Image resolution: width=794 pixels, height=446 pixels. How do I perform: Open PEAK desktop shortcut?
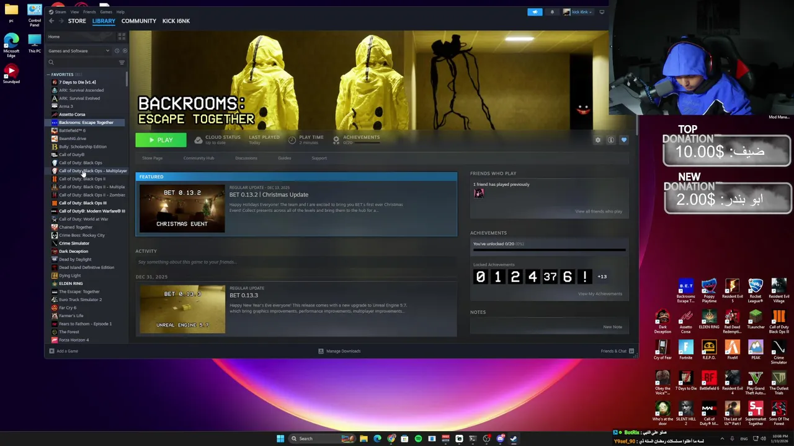coord(755,350)
